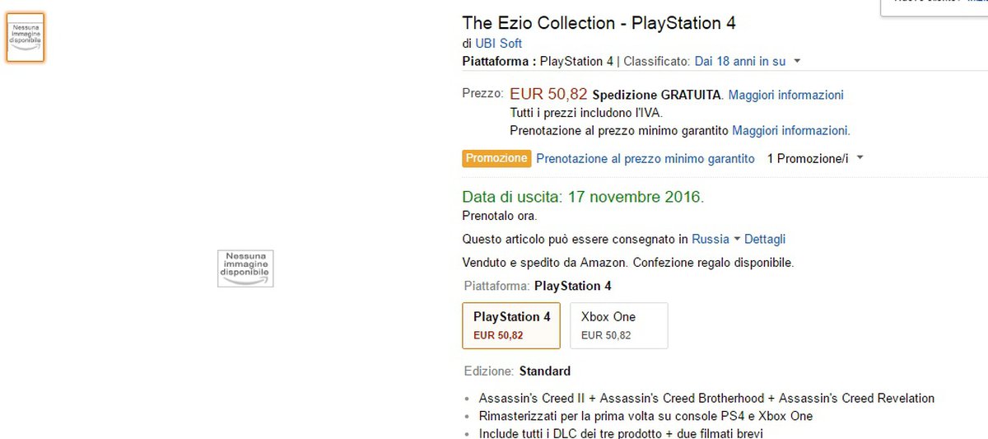Click the orange Promozione badge

click(496, 158)
